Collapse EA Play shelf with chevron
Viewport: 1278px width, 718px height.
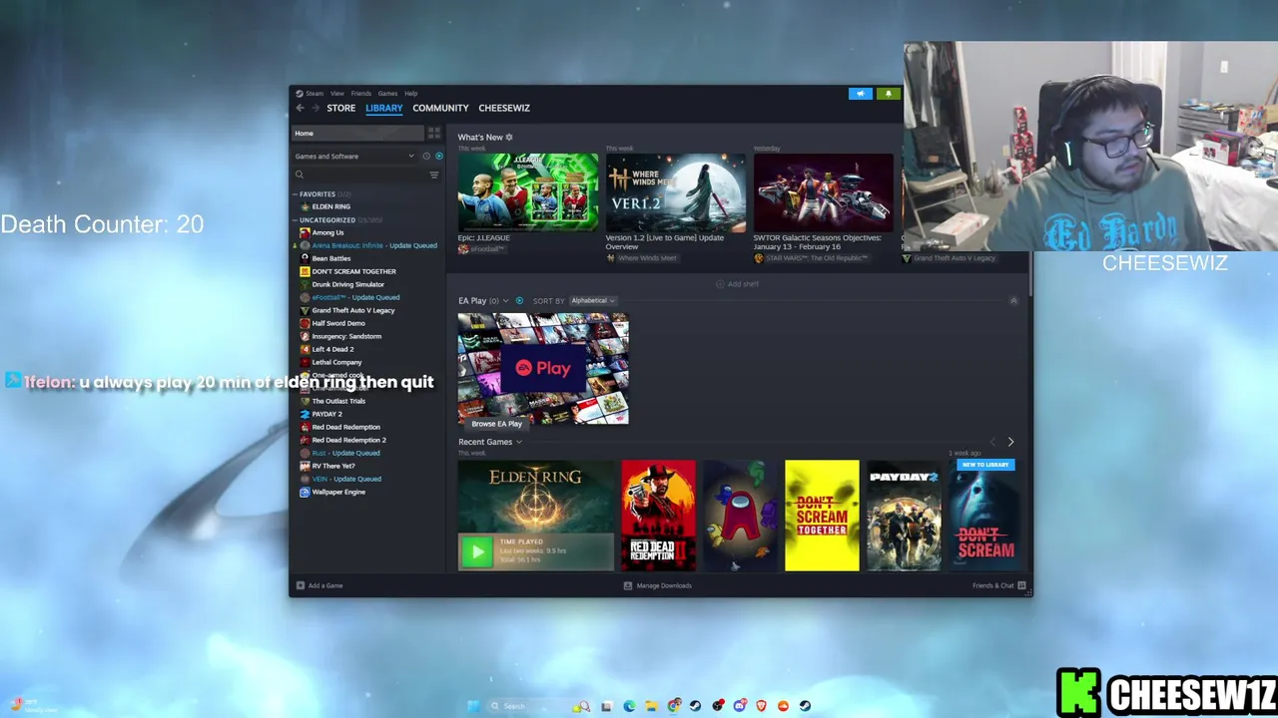point(1013,300)
